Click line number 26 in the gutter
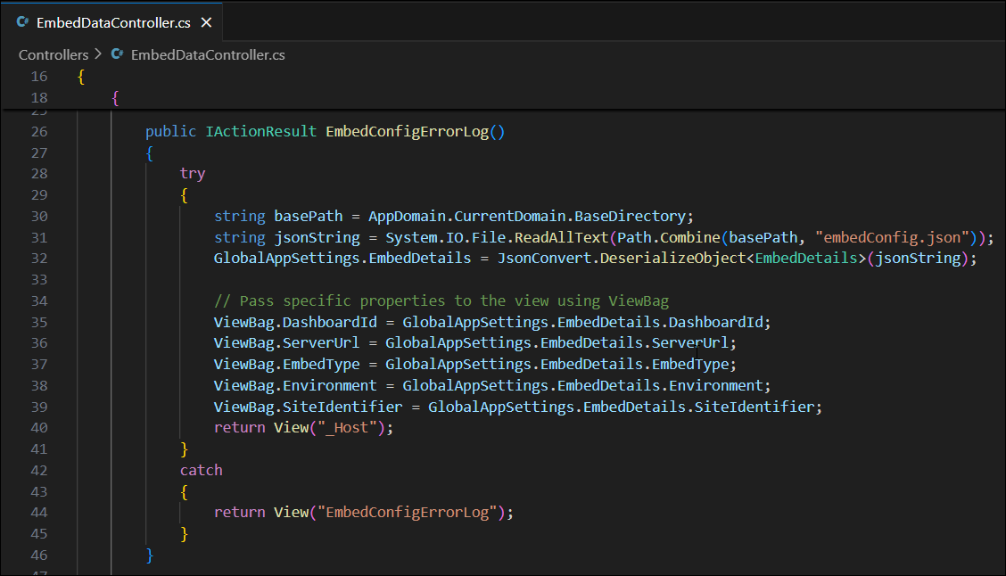This screenshot has height=576, width=1006. pyautogui.click(x=39, y=131)
